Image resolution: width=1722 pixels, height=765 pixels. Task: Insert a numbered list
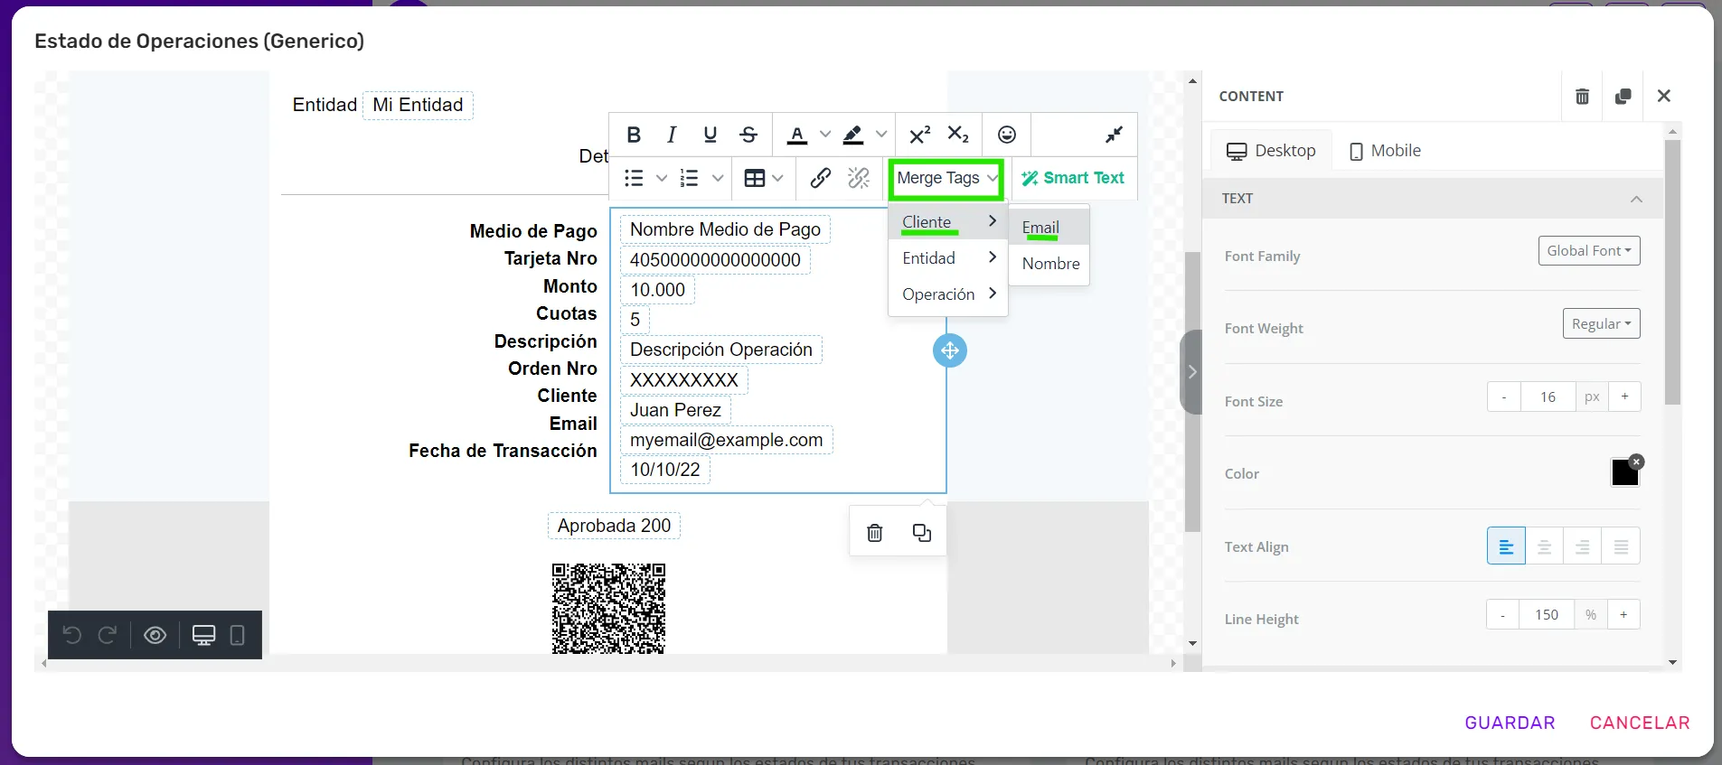coord(690,178)
